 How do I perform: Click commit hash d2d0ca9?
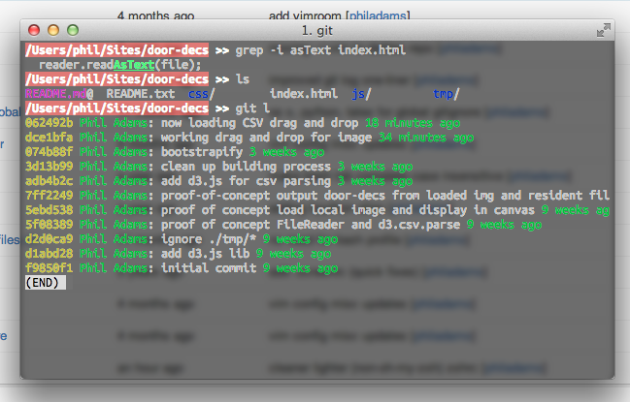coord(49,239)
